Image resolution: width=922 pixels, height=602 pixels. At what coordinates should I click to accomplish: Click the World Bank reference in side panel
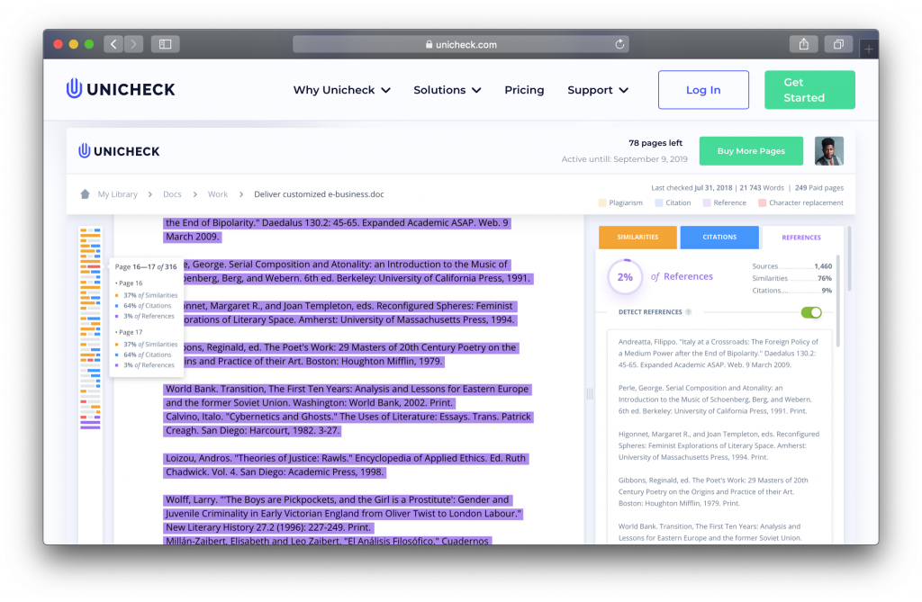tap(710, 532)
